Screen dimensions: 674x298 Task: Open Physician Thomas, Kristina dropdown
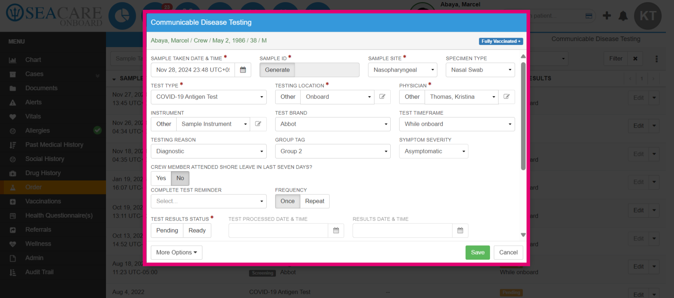click(462, 97)
